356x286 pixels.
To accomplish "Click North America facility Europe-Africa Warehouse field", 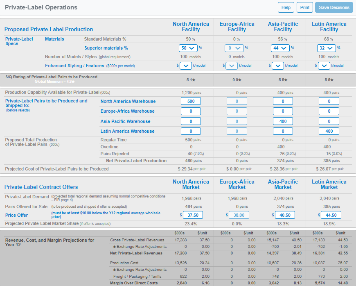I will (x=191, y=111).
